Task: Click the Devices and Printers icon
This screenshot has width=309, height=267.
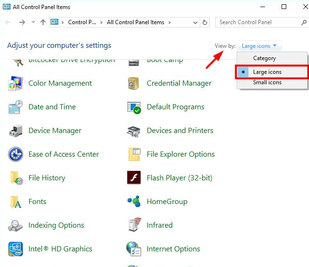Action: pos(133,132)
